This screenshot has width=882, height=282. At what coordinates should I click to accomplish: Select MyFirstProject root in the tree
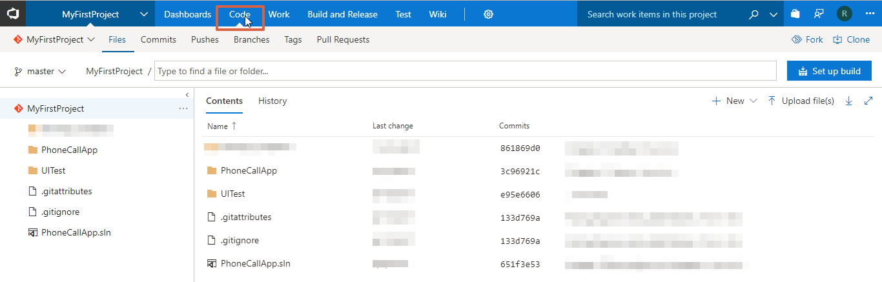click(x=56, y=108)
